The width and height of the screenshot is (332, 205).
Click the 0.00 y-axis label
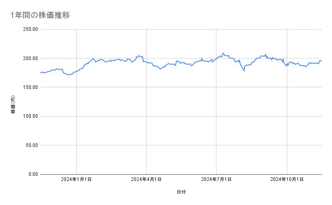(x=33, y=174)
